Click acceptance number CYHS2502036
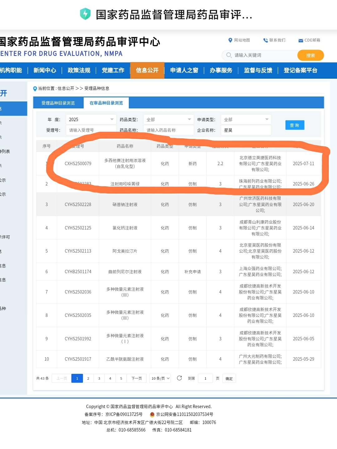 [x=78, y=292]
